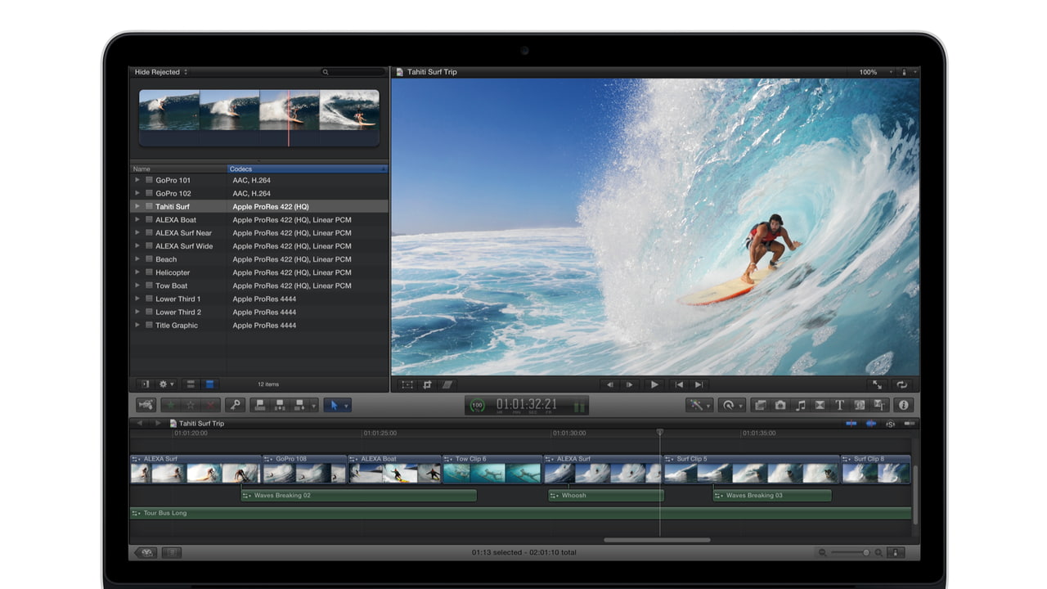The height and width of the screenshot is (589, 1047).
Task: Open the Titles browser with the T icon
Action: click(x=839, y=405)
